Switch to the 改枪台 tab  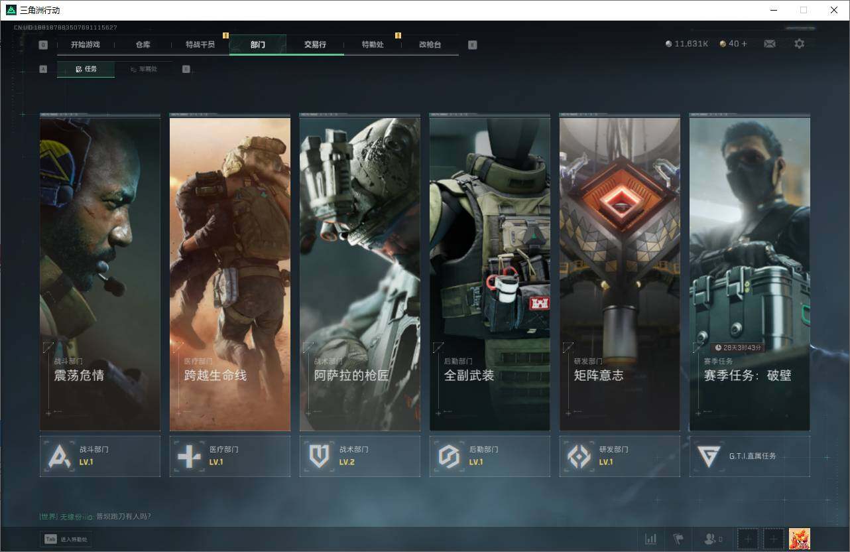430,44
